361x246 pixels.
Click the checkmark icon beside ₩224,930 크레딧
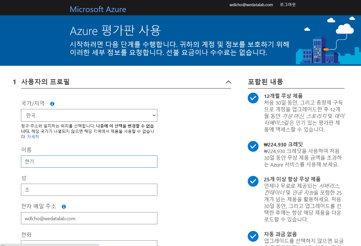253,146
